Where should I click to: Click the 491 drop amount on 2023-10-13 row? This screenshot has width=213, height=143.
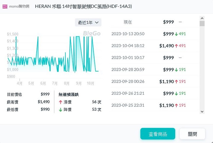[182, 34]
